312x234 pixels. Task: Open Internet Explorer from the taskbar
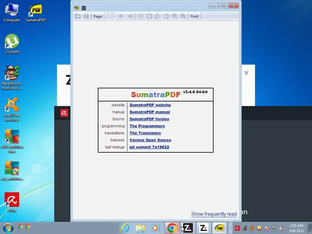tap(125, 228)
